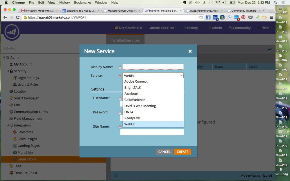The image size is (290, 181).
Task: Select Smart Campaign in the Admin tree
Action: 26,98
